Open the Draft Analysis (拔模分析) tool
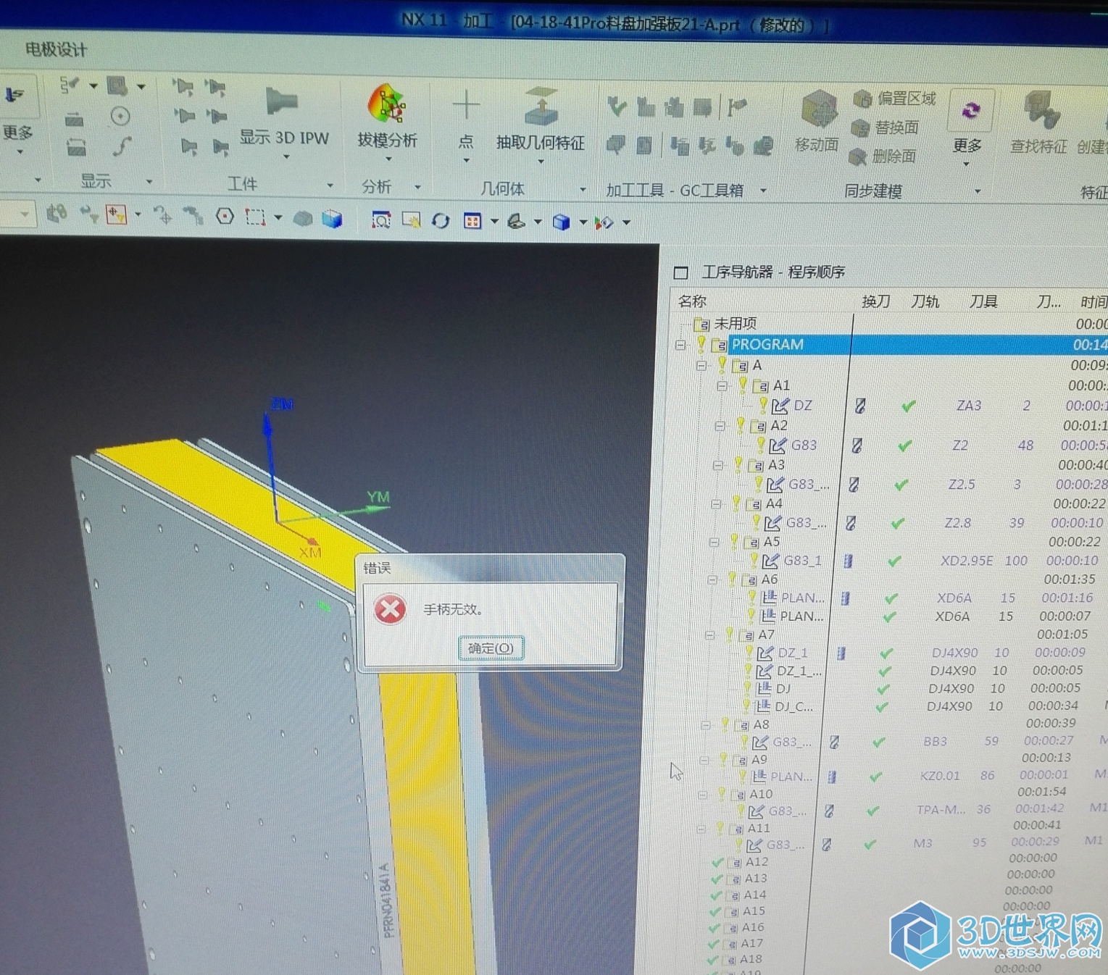1108x975 pixels. tap(387, 103)
